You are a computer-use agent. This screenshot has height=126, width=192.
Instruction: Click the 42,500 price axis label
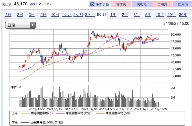tap(176, 55)
